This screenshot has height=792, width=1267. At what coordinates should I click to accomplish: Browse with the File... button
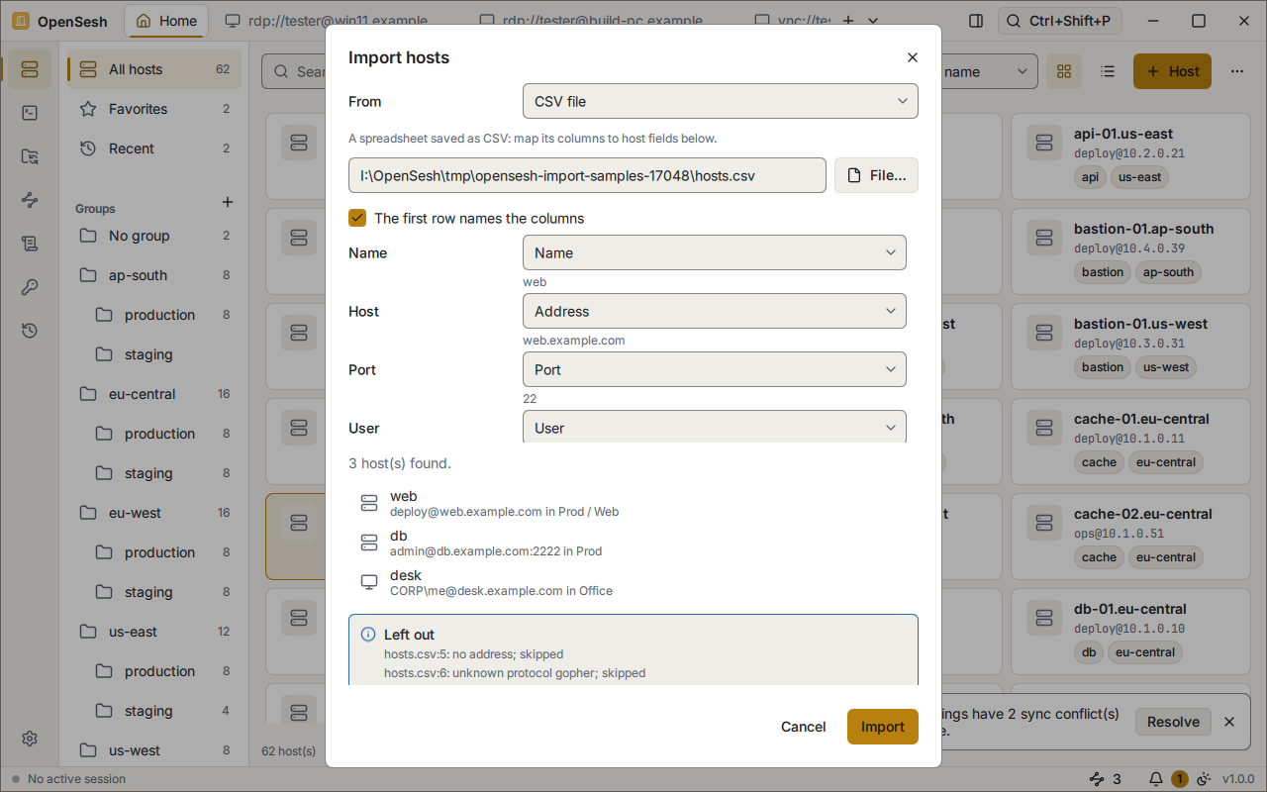(876, 175)
